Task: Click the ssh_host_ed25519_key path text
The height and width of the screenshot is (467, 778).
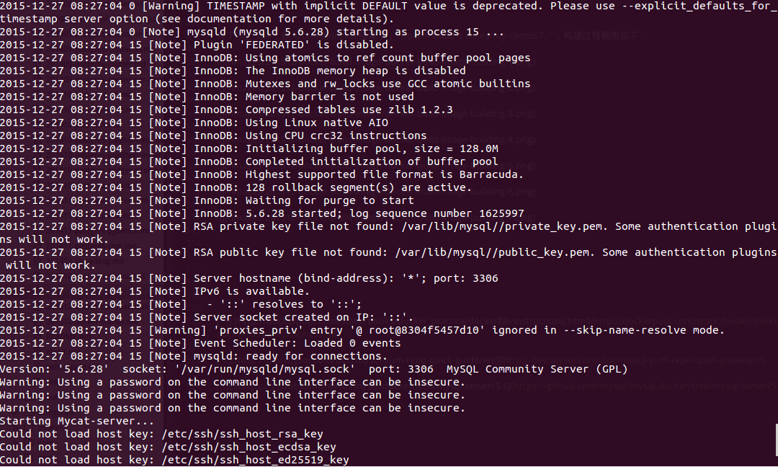Action: [x=256, y=460]
